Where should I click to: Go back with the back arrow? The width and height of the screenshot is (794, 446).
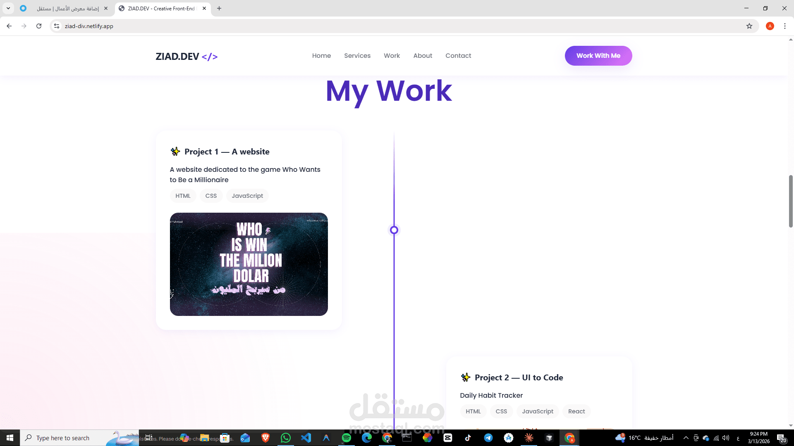coord(9,26)
